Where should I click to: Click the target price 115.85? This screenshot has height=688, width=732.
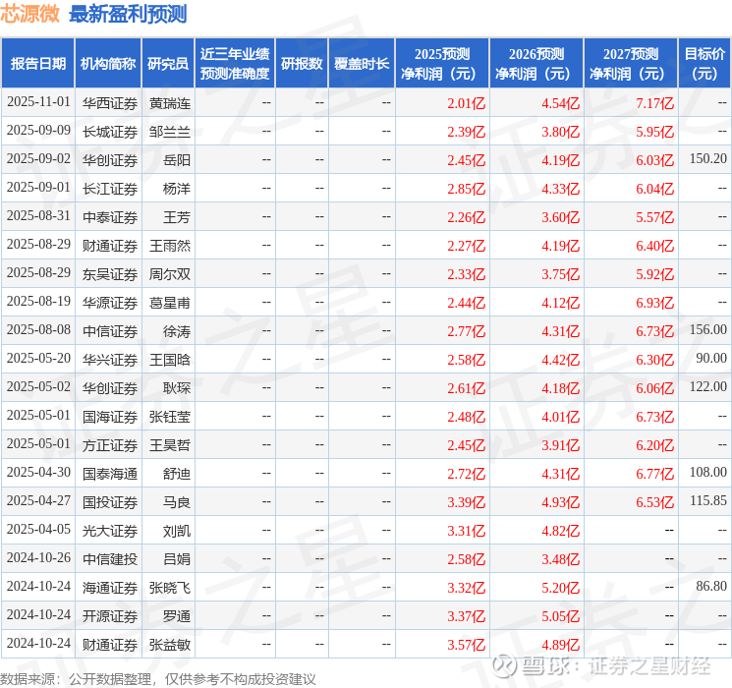707,500
